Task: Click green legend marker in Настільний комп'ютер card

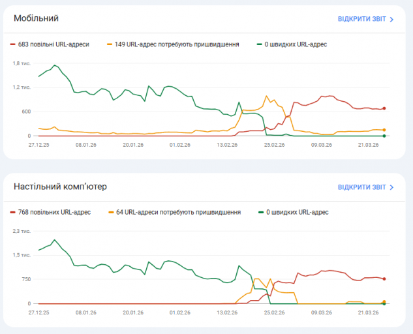Action: [x=261, y=212]
